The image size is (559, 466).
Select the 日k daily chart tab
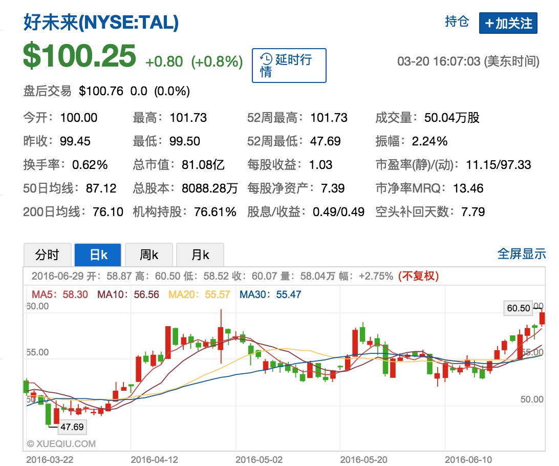[98, 255]
